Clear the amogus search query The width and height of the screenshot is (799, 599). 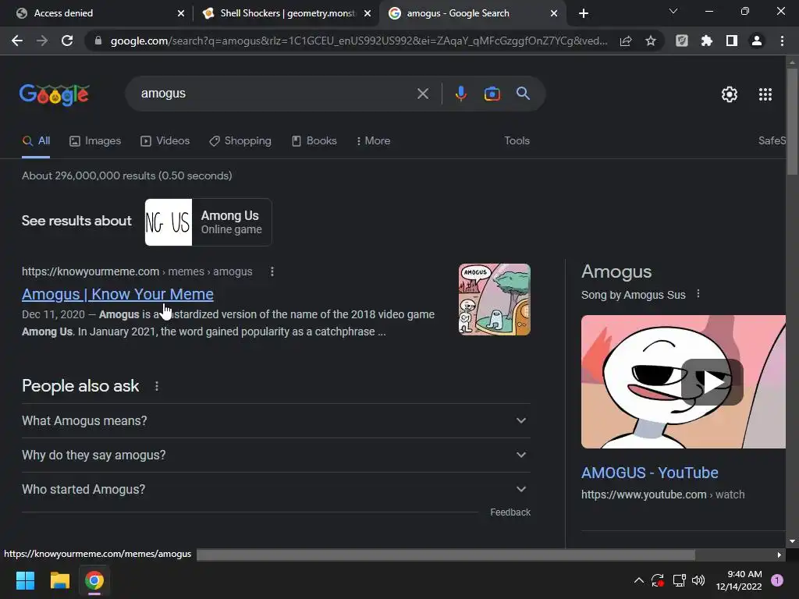423,94
